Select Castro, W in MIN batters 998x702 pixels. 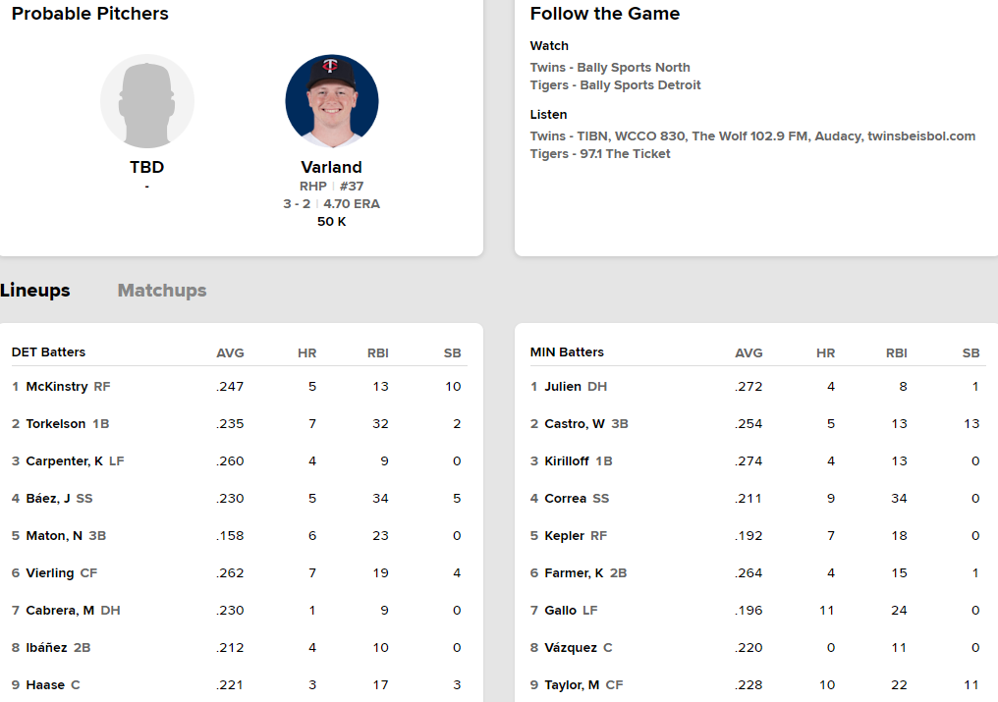(575, 424)
